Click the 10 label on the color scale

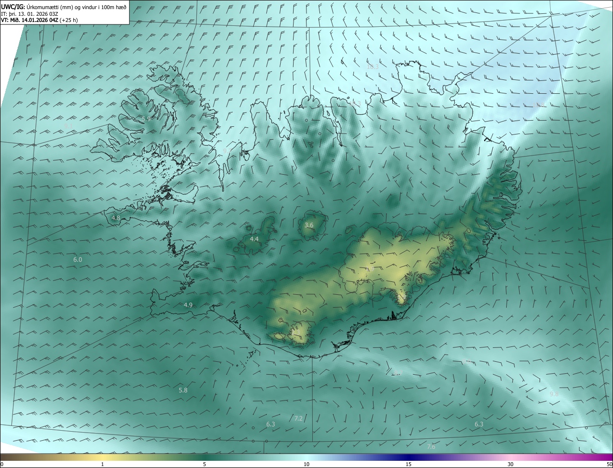tap(306, 464)
